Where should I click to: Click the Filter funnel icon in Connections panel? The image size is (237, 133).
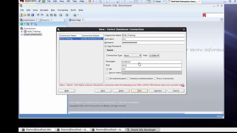[x=31, y=24]
